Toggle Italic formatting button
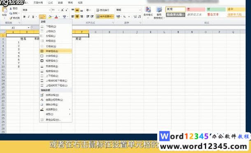 pos(29,16)
